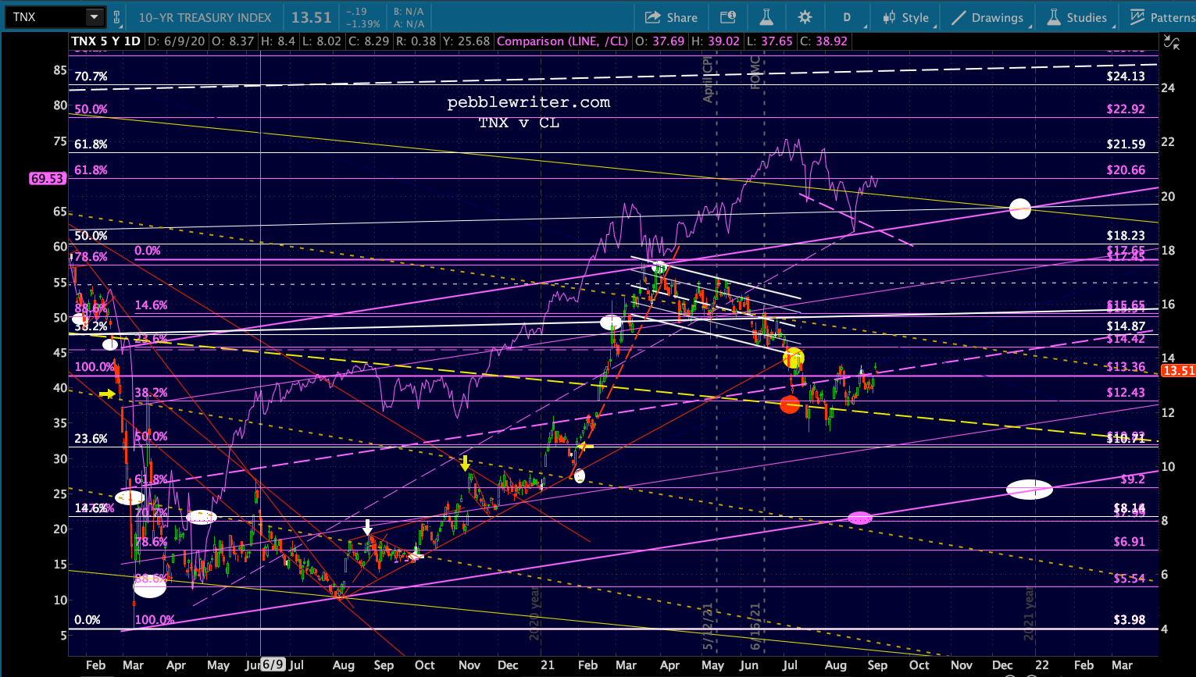Click the beaker icon beside Studies
Image resolution: width=1196 pixels, height=677 pixels.
pyautogui.click(x=1053, y=17)
